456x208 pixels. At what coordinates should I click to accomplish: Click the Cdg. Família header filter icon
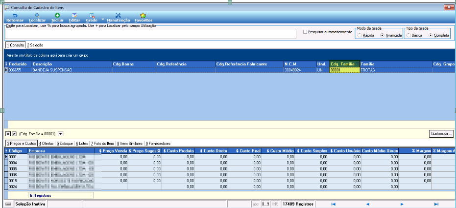point(358,64)
